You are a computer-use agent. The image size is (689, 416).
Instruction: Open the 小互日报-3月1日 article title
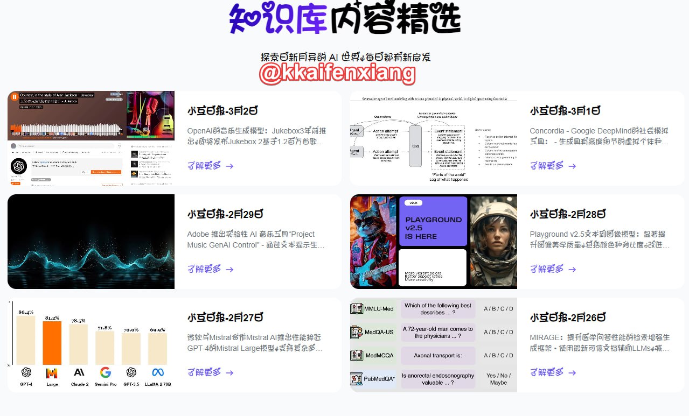pos(565,111)
